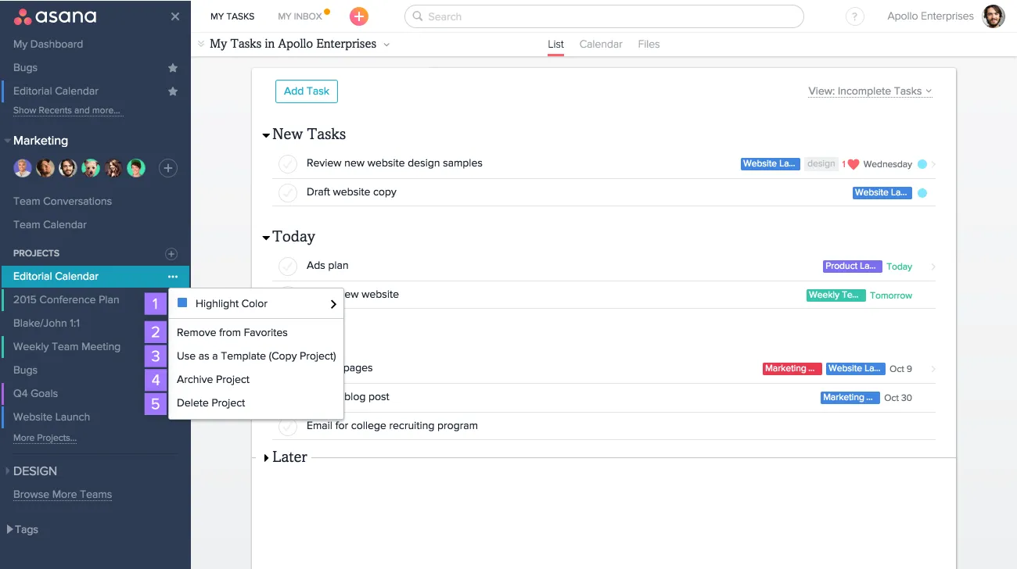
Task: Open the help question mark icon
Action: (855, 16)
